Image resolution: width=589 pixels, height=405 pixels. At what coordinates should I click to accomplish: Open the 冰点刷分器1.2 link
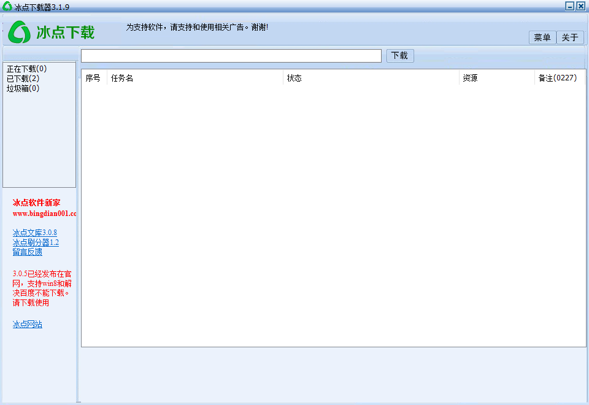coord(36,242)
